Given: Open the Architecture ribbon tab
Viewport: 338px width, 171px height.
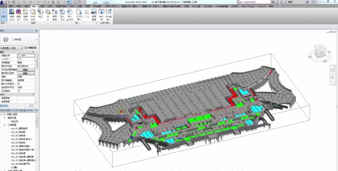Looking at the screenshot, I should (11, 6).
